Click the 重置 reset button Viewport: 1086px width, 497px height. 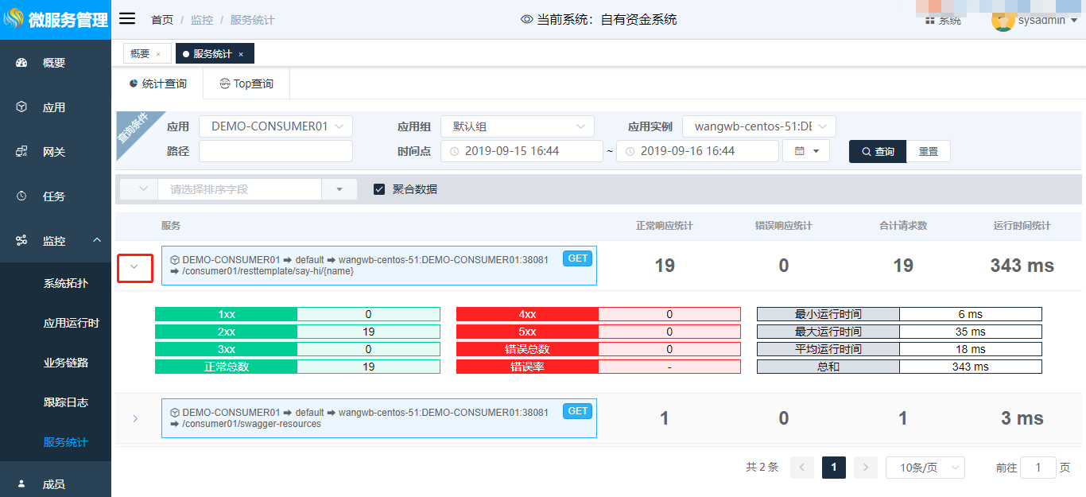tap(928, 151)
